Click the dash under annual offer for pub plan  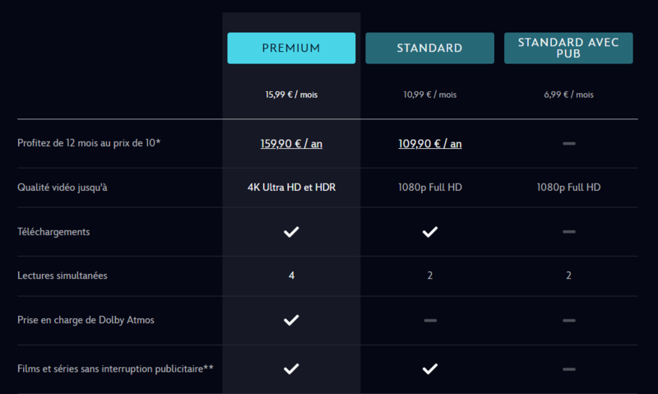569,143
